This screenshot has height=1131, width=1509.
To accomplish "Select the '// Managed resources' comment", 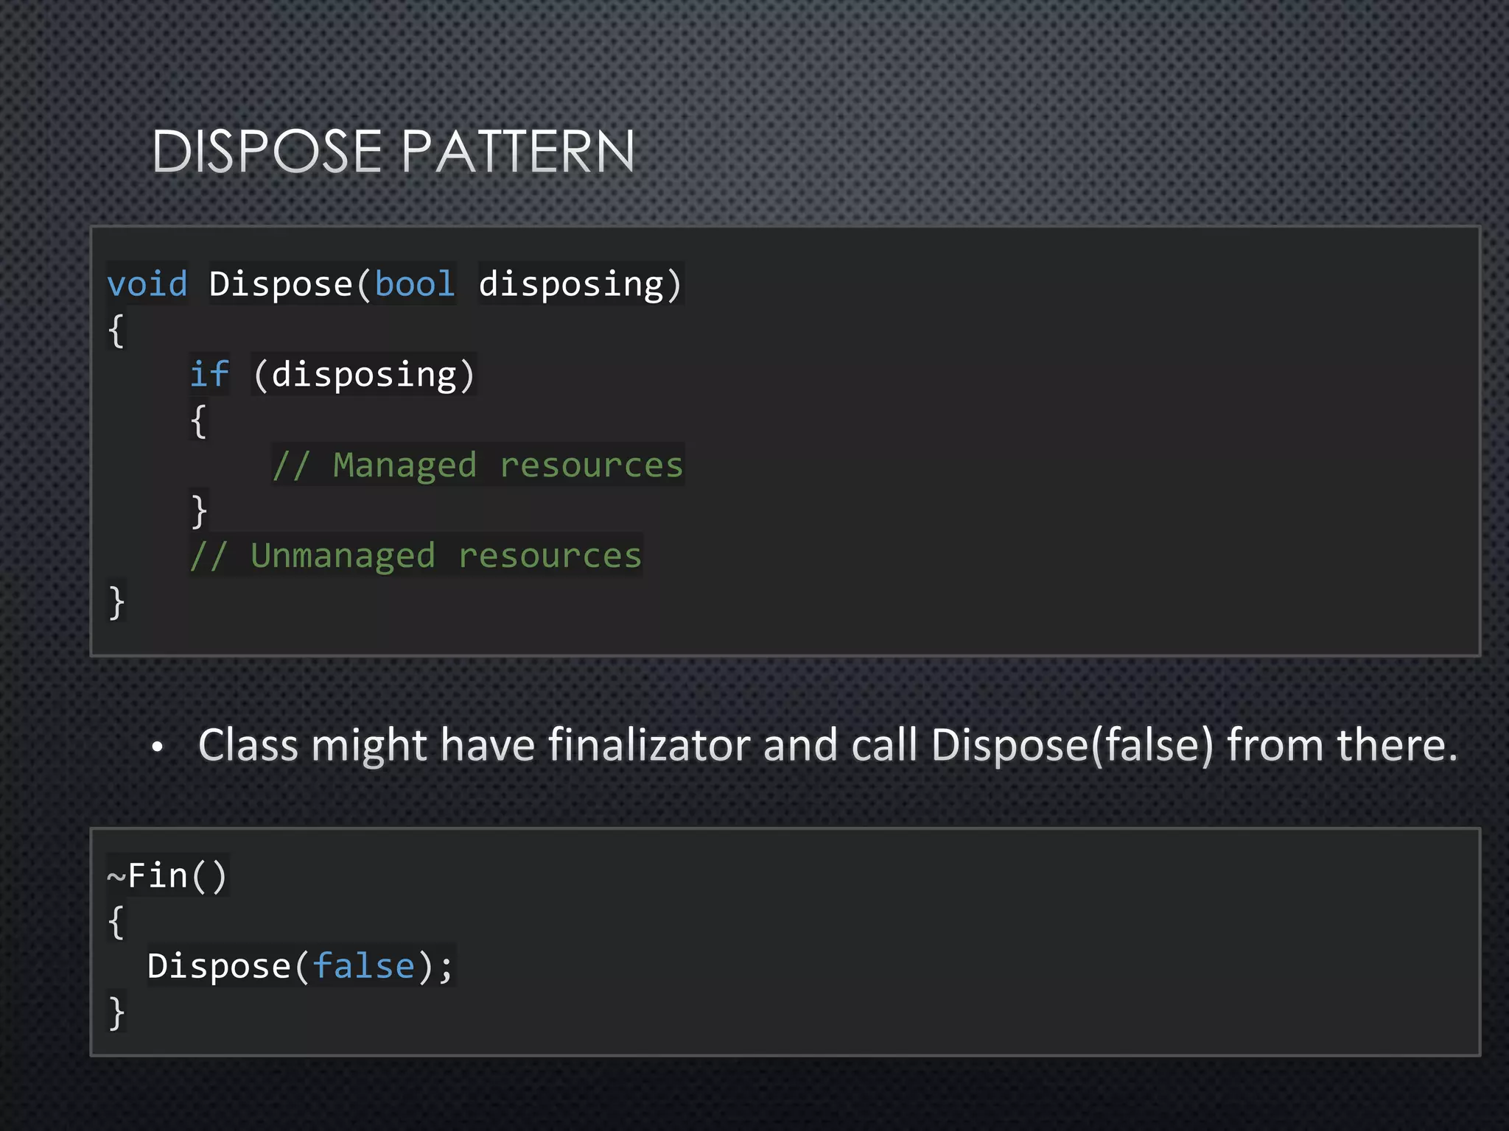I will point(478,465).
